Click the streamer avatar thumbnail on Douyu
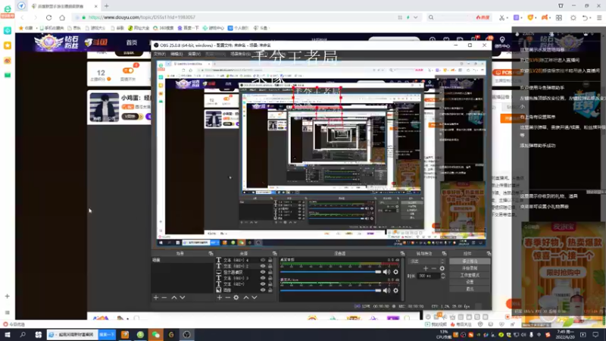The height and width of the screenshot is (341, 606). (x=105, y=107)
